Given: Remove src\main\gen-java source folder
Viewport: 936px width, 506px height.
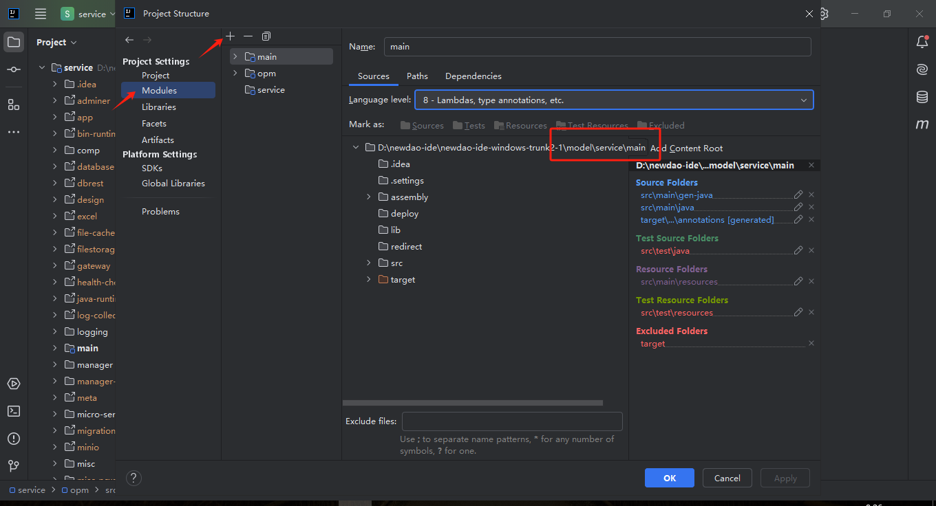Looking at the screenshot, I should [x=811, y=195].
